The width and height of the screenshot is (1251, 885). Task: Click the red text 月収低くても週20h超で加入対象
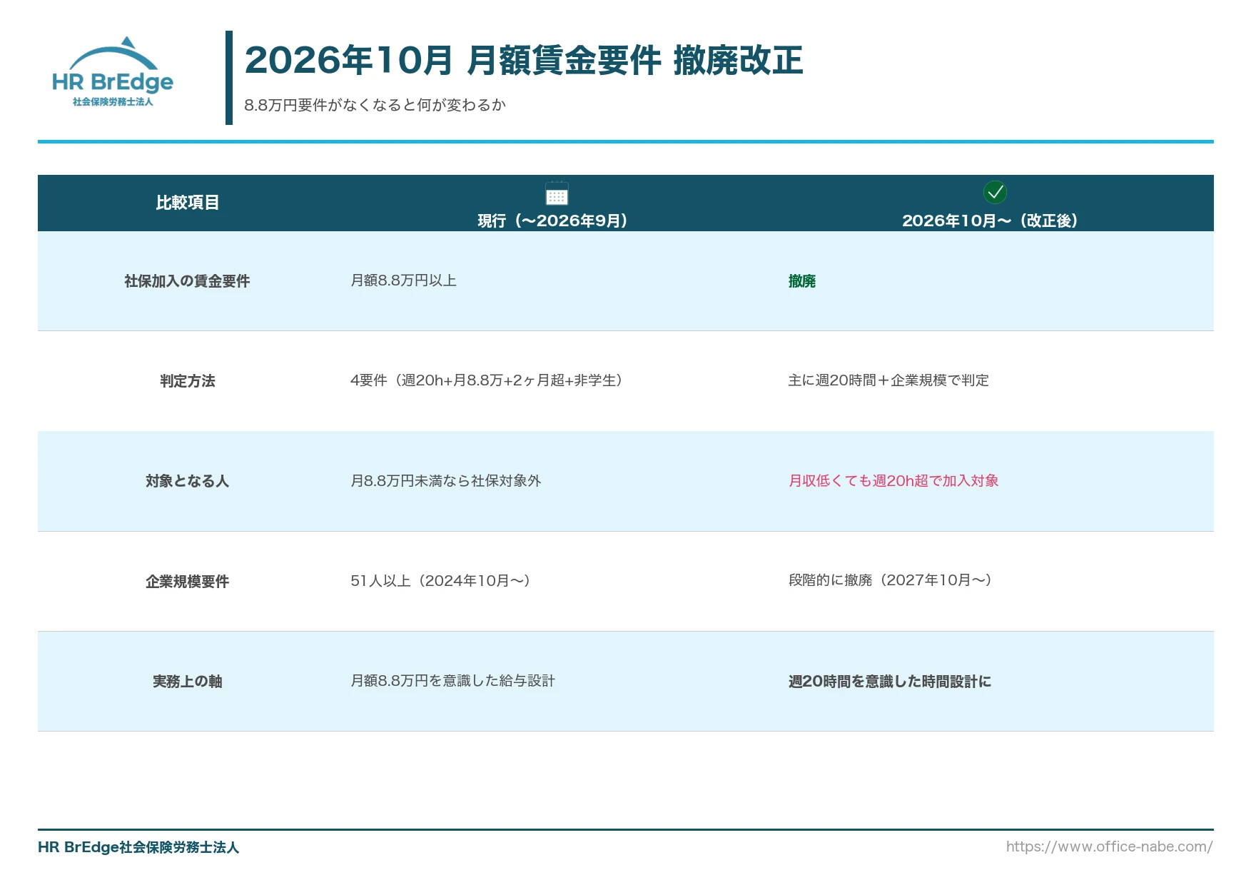[893, 481]
